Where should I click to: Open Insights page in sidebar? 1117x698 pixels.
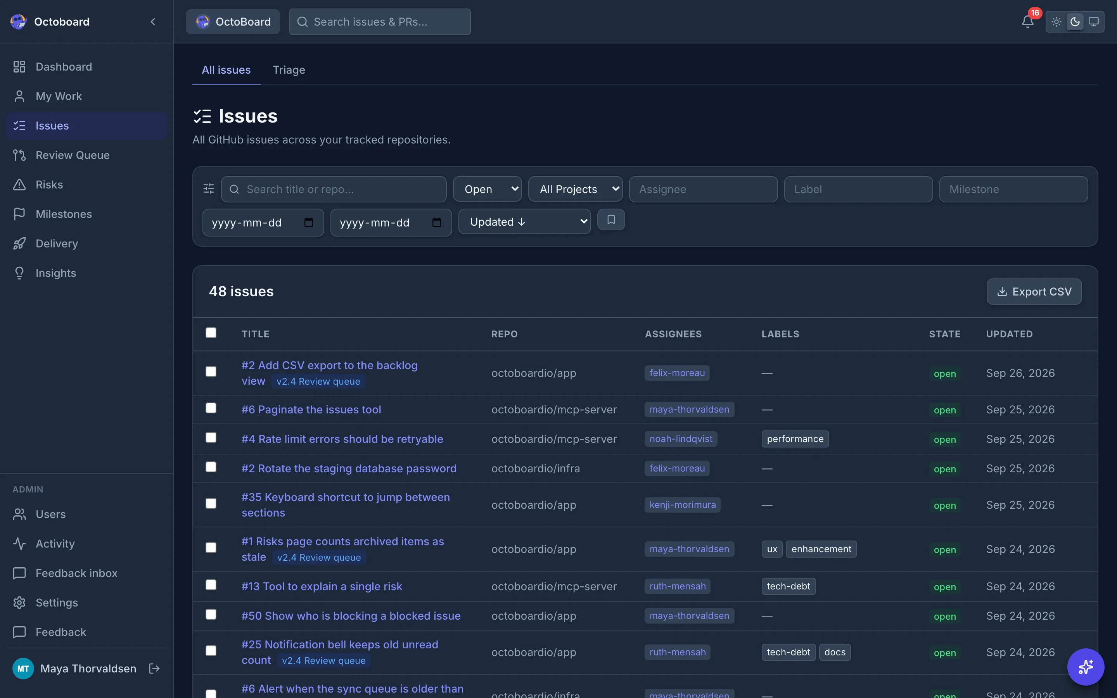pos(86,273)
